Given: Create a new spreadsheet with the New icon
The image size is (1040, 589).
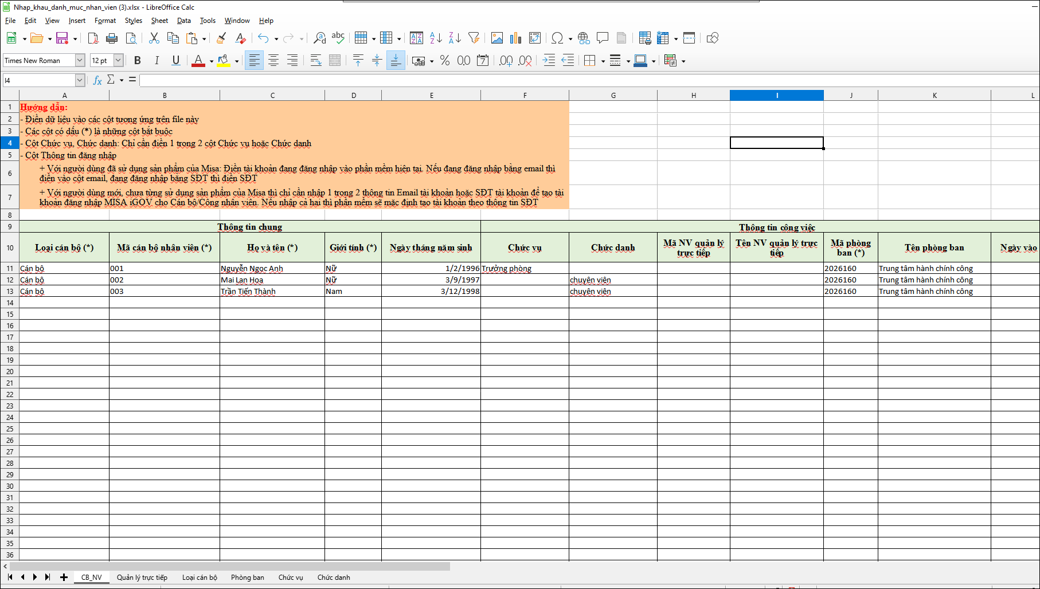Looking at the screenshot, I should (x=11, y=38).
